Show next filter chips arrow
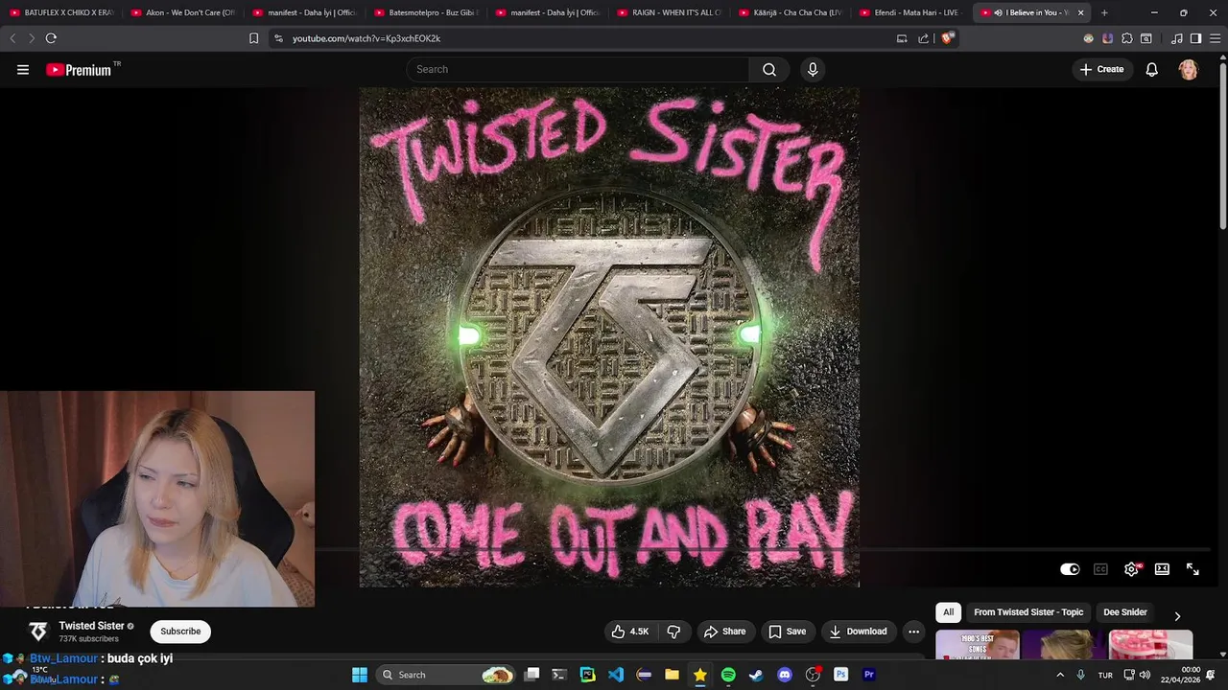 1177,615
